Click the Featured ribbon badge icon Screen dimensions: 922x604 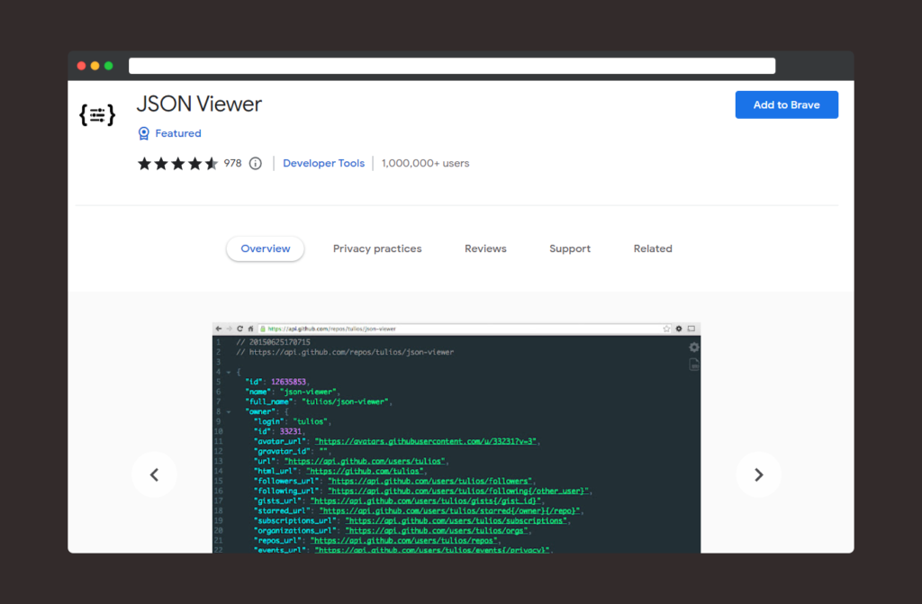coord(143,133)
